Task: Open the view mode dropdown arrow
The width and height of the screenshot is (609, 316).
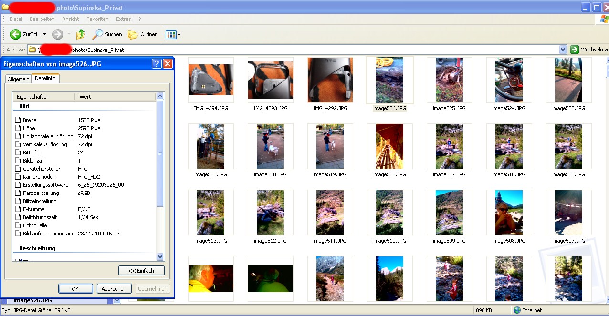Action: pos(179,34)
